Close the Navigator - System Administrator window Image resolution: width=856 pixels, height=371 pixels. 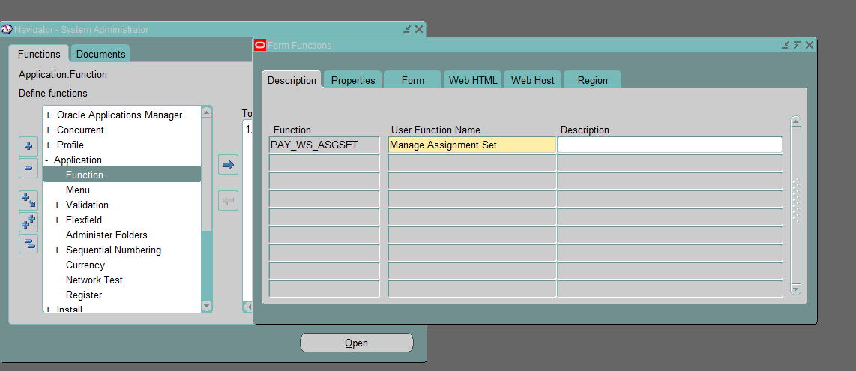click(x=419, y=29)
